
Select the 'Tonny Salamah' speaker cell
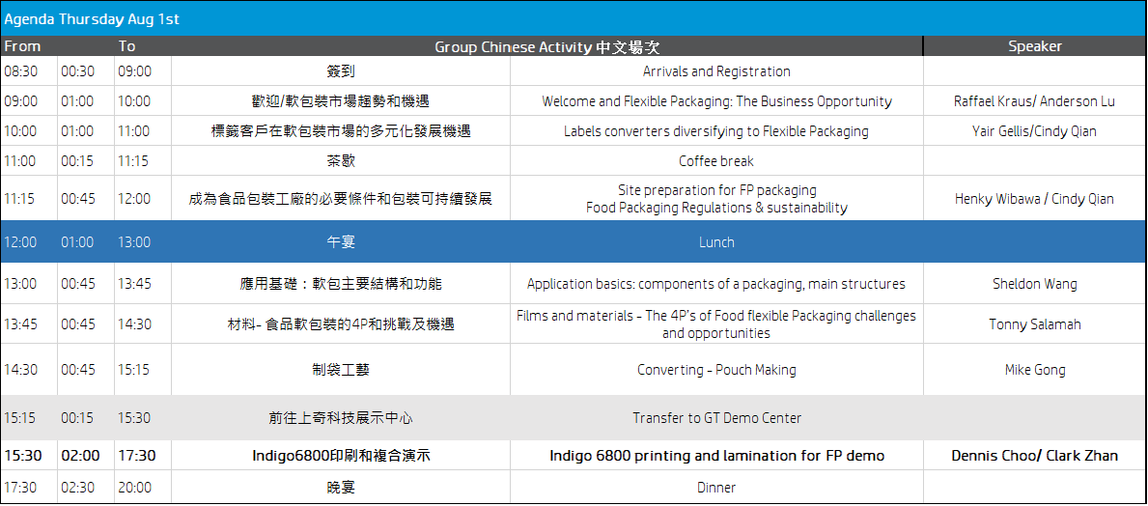click(1035, 324)
